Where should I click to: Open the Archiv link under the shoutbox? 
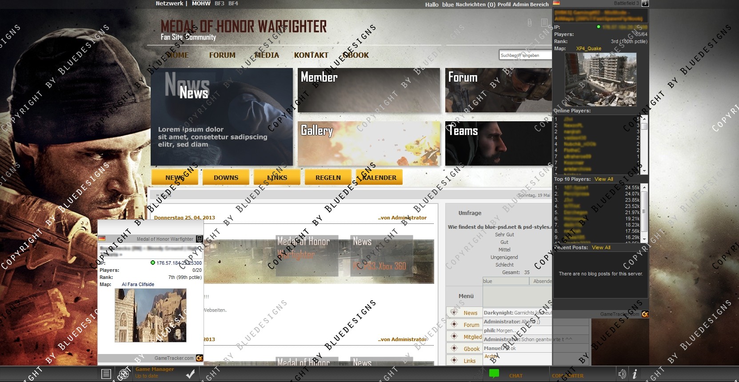491,356
